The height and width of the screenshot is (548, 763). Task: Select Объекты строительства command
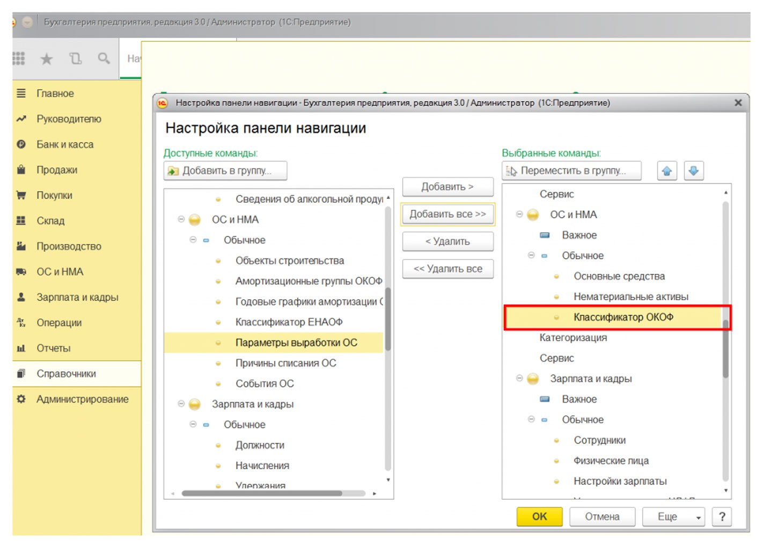click(290, 261)
